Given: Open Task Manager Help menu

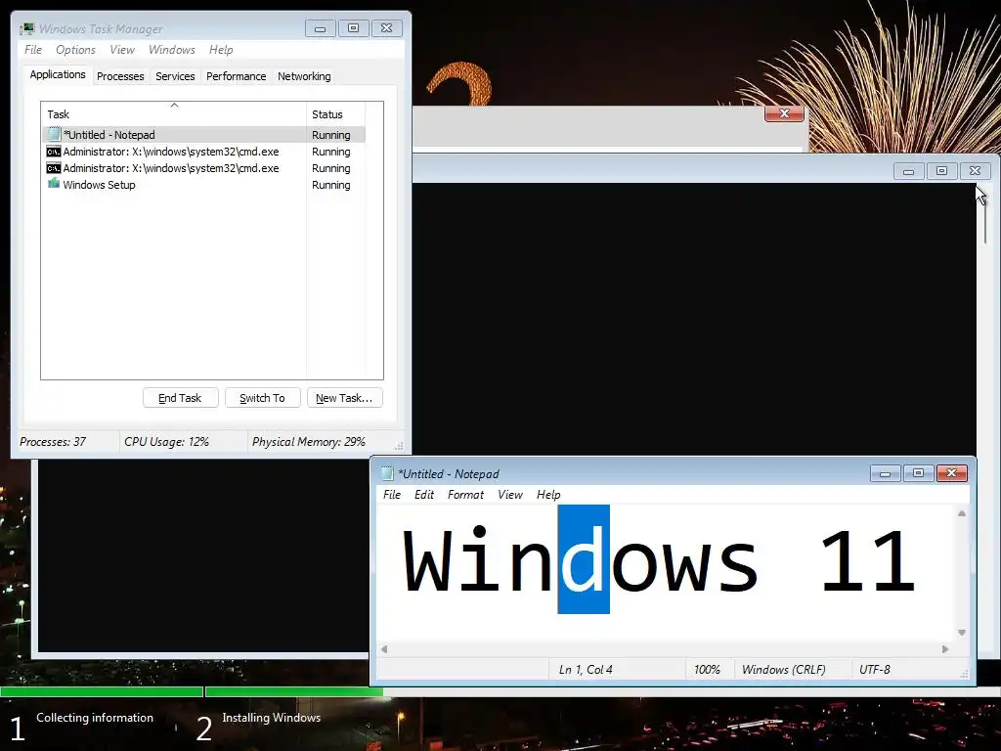Looking at the screenshot, I should (221, 50).
